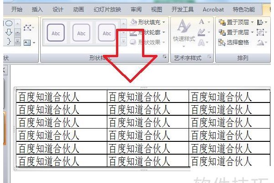Click the Text Outline pen icon
Screen dimensions: 274x183
pos(201,32)
